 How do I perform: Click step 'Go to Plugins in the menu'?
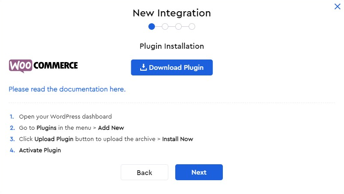pyautogui.click(x=71, y=128)
